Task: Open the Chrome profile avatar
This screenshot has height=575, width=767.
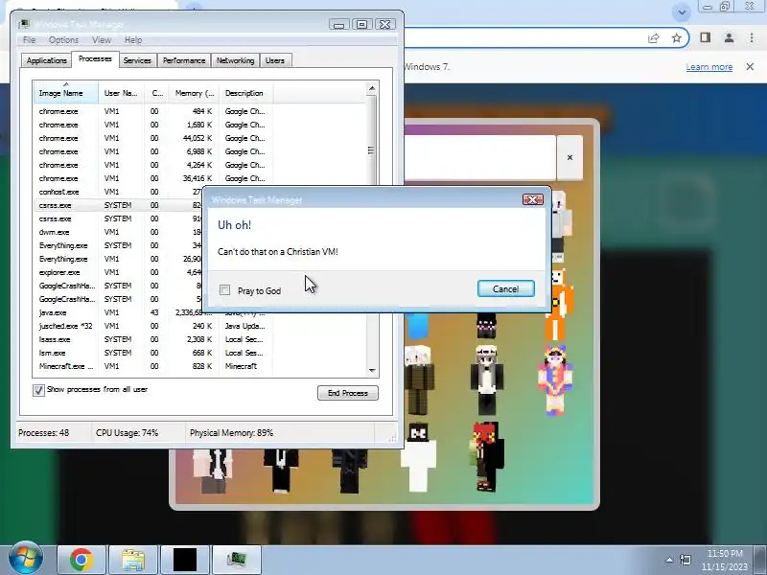Action: pos(729,37)
